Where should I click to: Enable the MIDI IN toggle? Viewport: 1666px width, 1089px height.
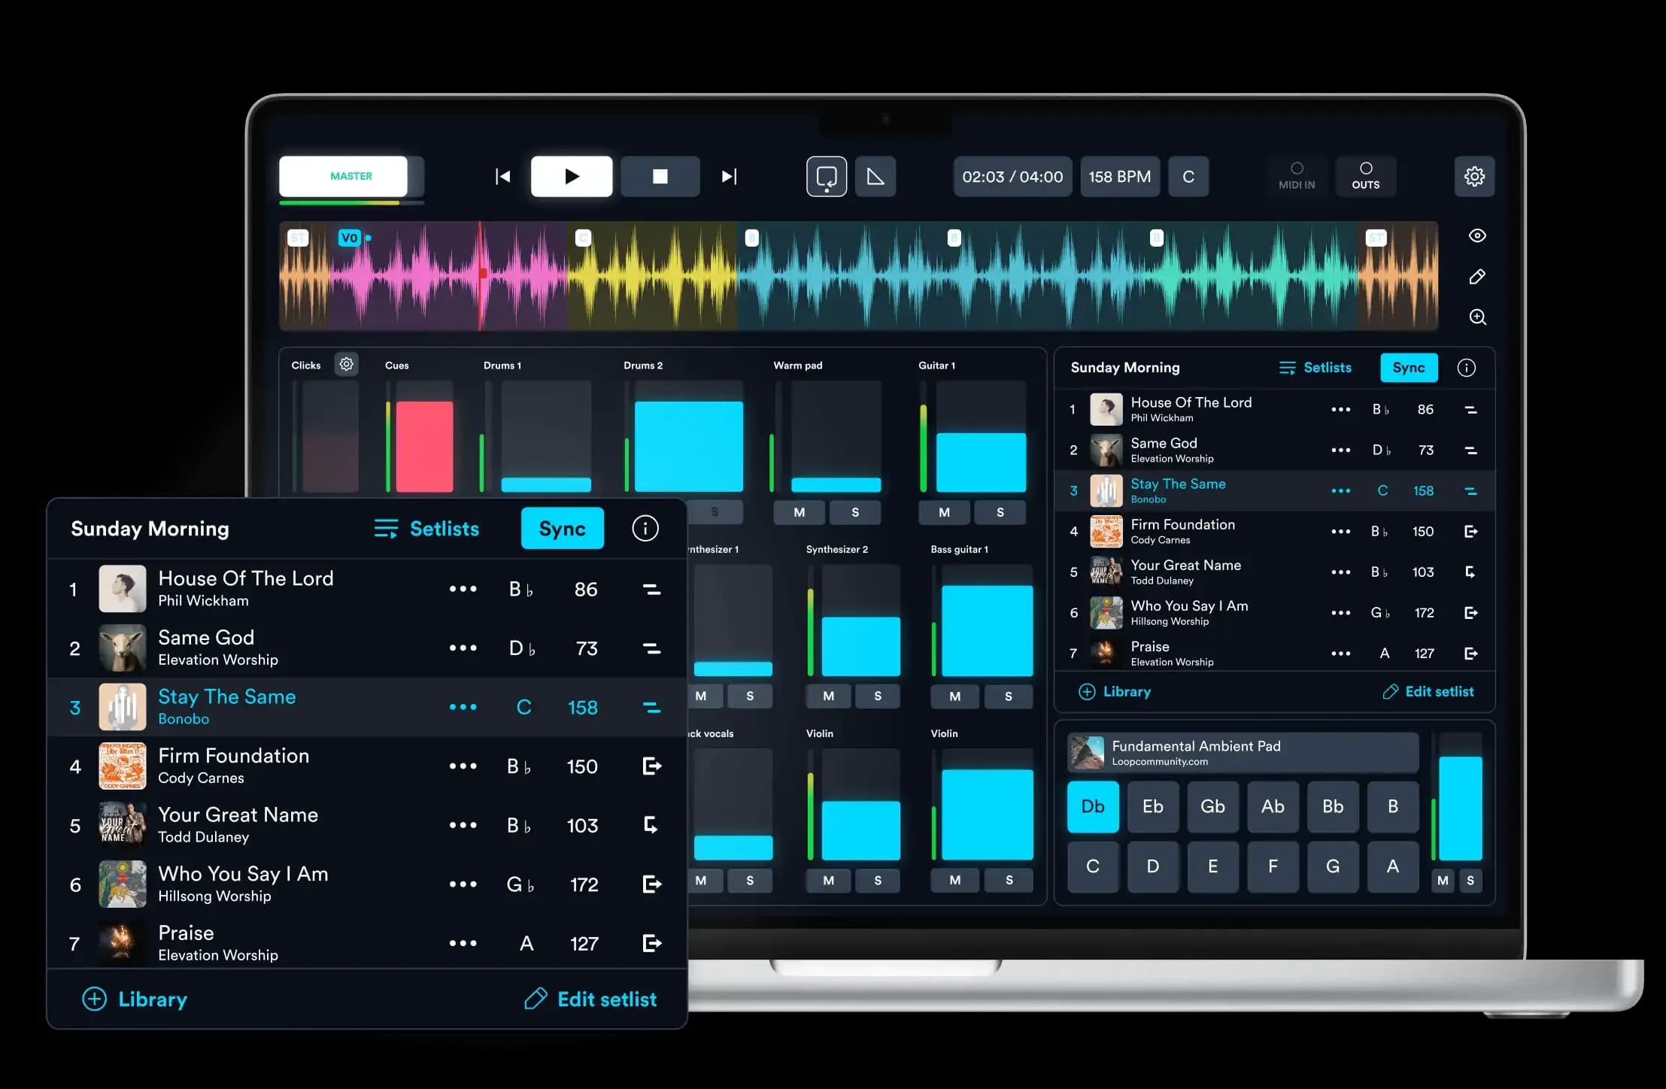(1296, 176)
